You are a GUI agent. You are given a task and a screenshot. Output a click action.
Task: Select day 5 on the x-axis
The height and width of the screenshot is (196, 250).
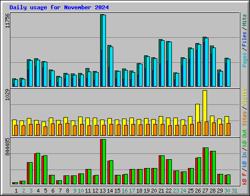tap(45, 191)
